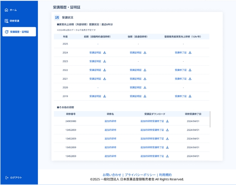
Task: Click the 後期（旧通信研修）column header
Action: [x=138, y=37]
